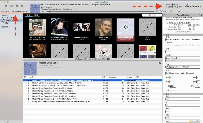Close the Mozart/Grieg vol. II album panel
This screenshot has width=203, height=123.
pyautogui.click(x=160, y=63)
